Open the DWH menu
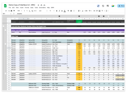This screenshot has height=94, width=128. tap(53, 8)
